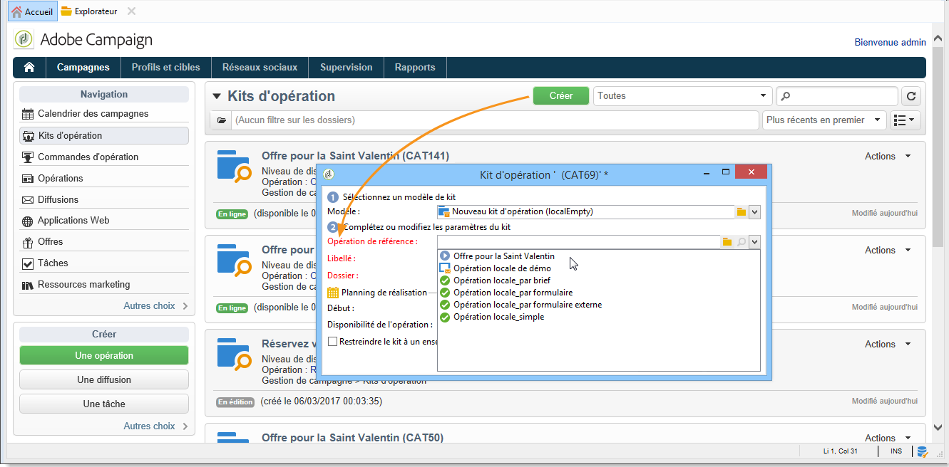Click the database icon in status bar
Viewport: 949px width, 467px height.
pos(922,451)
